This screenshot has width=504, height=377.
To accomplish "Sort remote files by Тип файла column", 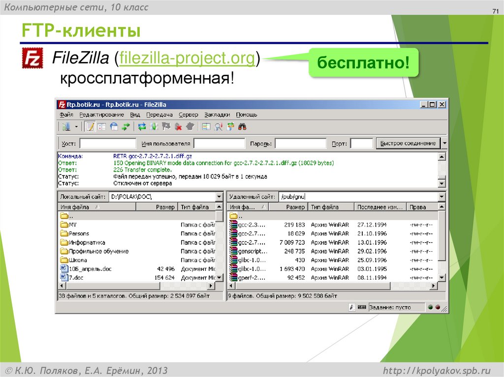I will pyautogui.click(x=331, y=207).
